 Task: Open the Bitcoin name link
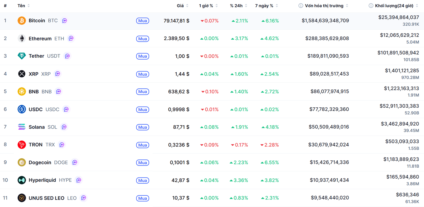click(37, 21)
